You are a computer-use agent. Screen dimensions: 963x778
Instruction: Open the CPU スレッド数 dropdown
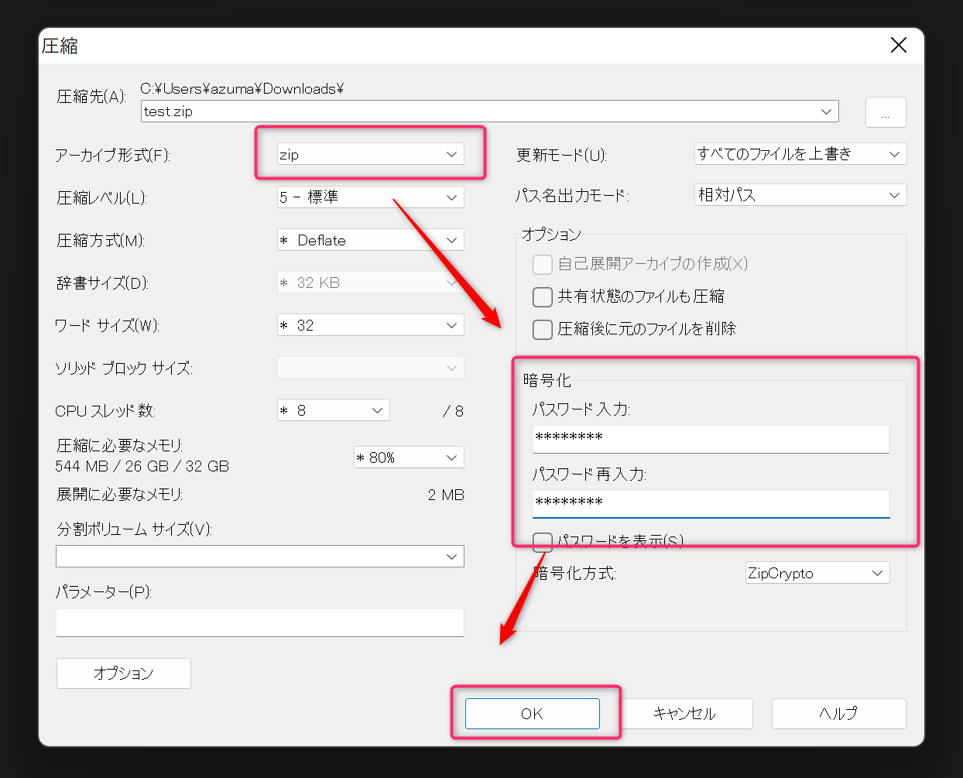point(333,410)
